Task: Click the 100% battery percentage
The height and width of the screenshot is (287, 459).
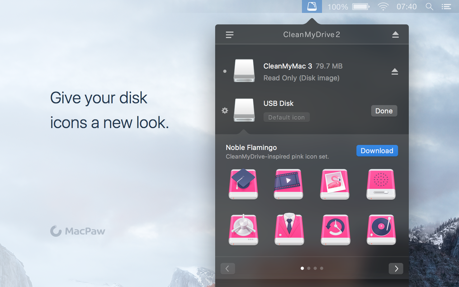Action: 338,7
